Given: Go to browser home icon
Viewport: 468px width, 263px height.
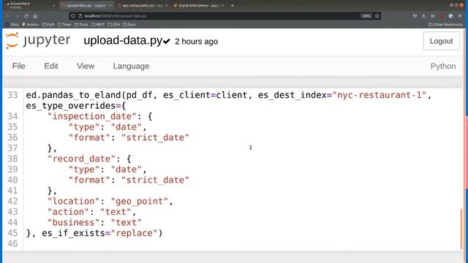Looking at the screenshot, I should pos(35,16).
